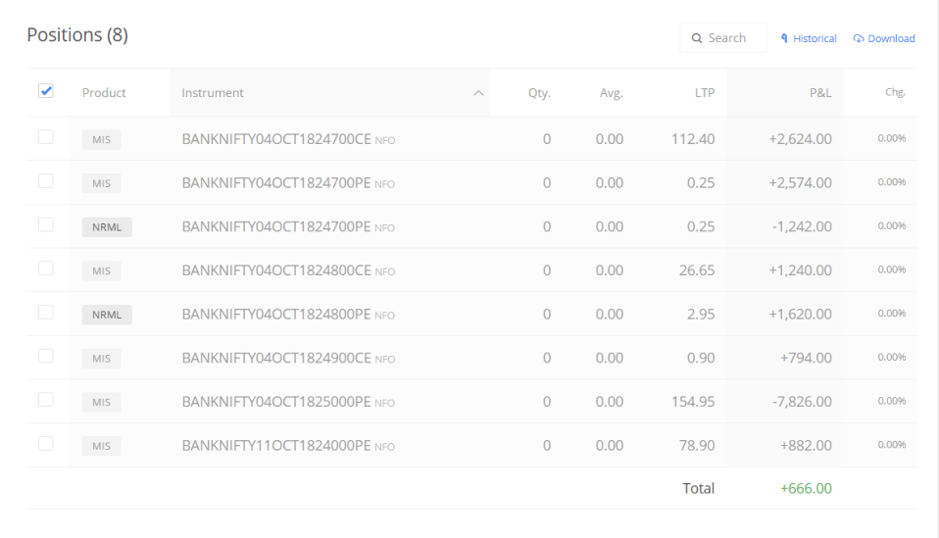Click P&L value +2,574.00
The width and height of the screenshot is (939, 538).
tap(800, 182)
